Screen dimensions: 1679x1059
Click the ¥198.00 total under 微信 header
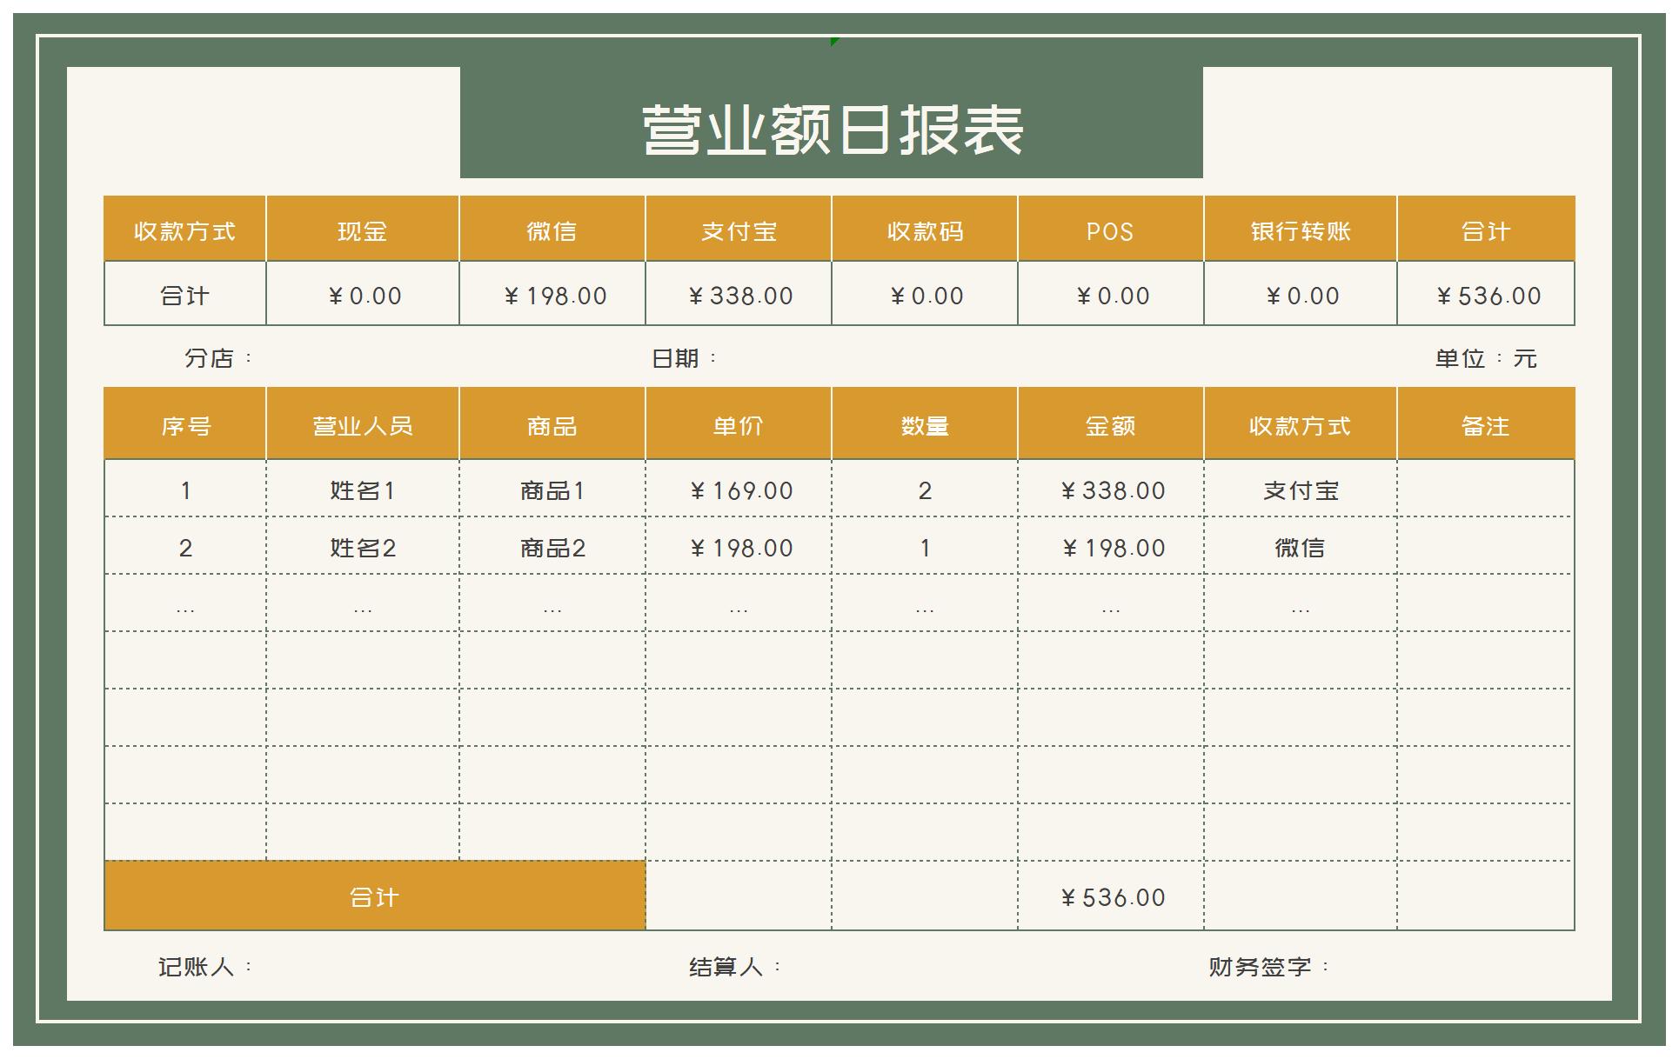coord(552,295)
